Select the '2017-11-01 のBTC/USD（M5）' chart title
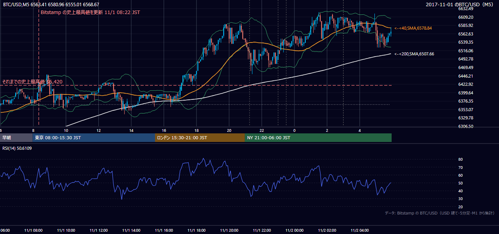The height and width of the screenshot is (234, 499). click(x=460, y=5)
